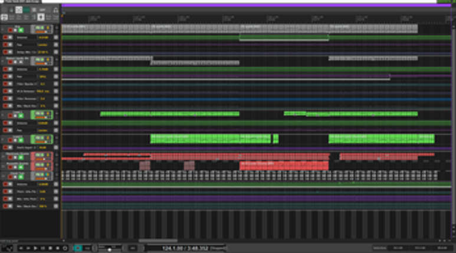Click the green button on the Lead 1 track

pyautogui.click(x=21, y=116)
